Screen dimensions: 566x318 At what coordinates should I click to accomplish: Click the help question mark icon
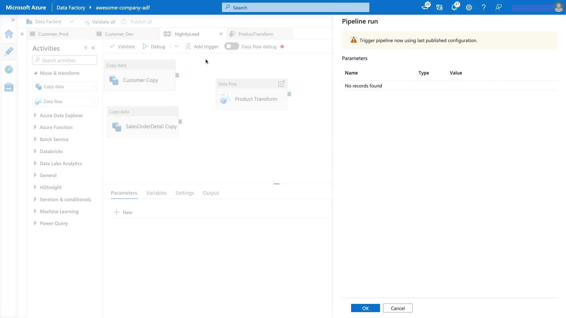pos(483,8)
